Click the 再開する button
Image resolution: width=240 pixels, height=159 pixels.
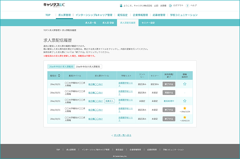[169, 92]
